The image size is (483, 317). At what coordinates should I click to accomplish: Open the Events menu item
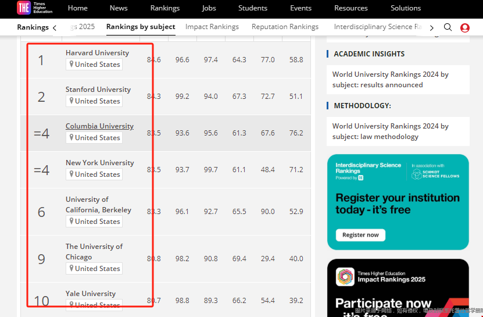pyautogui.click(x=300, y=8)
